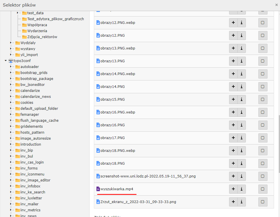Add the file wyszukiwarka.mp4 with plus icon
The height and width of the screenshot is (217, 280).
click(233, 189)
